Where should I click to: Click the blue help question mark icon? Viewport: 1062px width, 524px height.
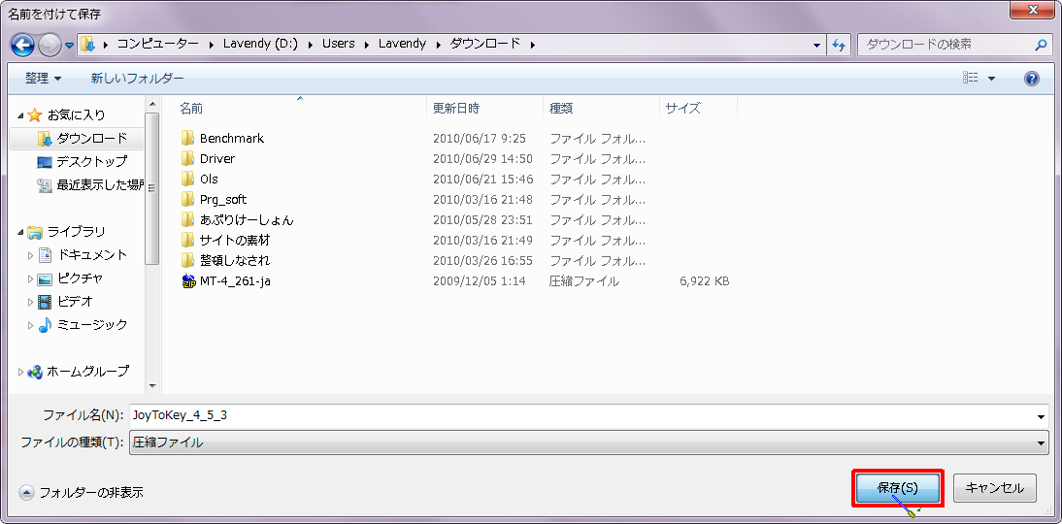tap(1032, 79)
